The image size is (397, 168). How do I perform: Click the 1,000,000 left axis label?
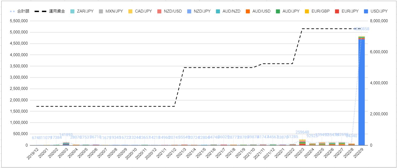pos(18,123)
